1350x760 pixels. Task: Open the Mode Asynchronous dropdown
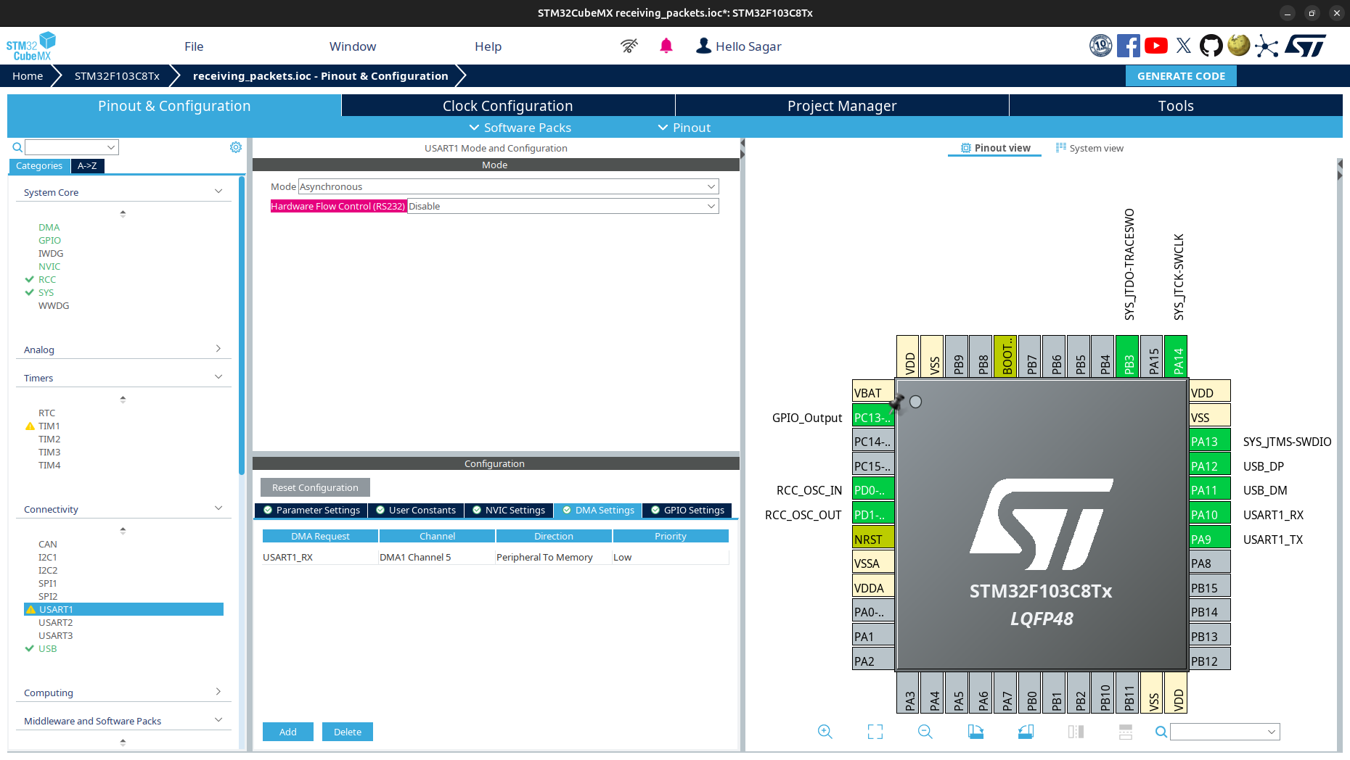coord(508,186)
